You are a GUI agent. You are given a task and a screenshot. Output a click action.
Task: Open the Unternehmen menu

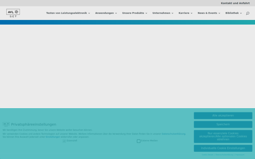pos(163,13)
